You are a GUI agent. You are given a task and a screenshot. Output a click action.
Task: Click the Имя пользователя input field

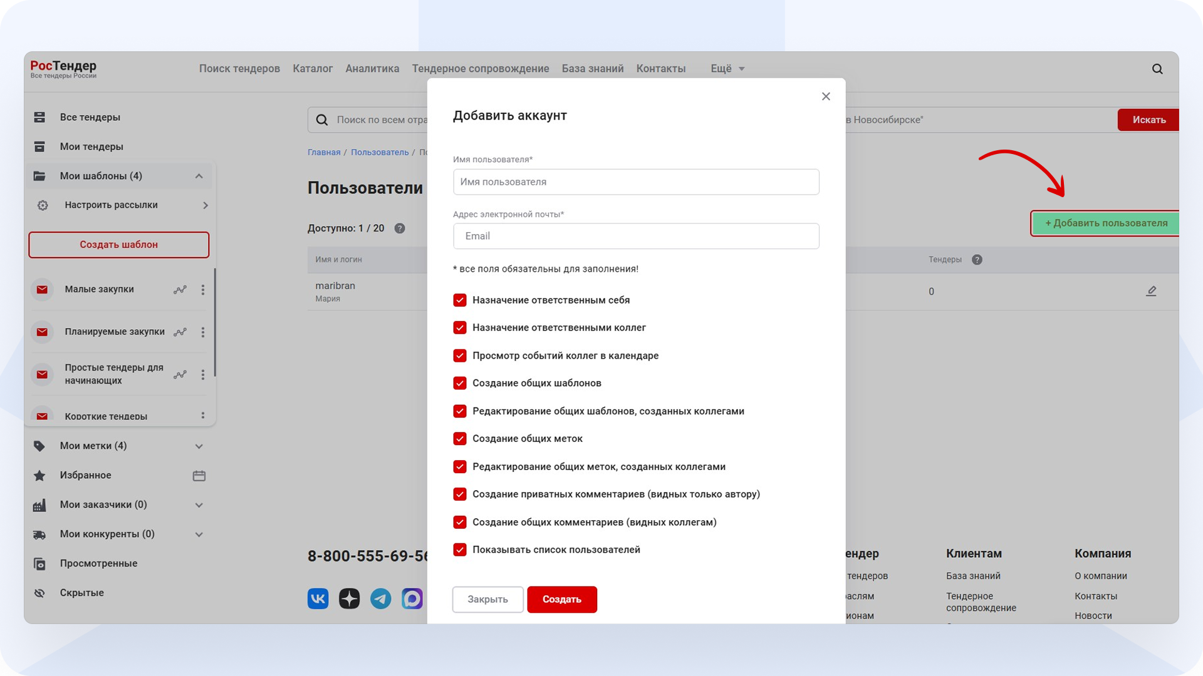pos(636,182)
